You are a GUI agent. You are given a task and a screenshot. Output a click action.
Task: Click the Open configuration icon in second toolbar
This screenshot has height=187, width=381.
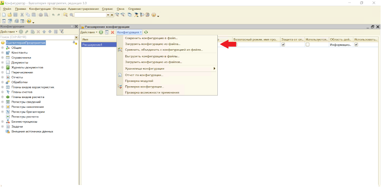pyautogui.click(x=4, y=21)
